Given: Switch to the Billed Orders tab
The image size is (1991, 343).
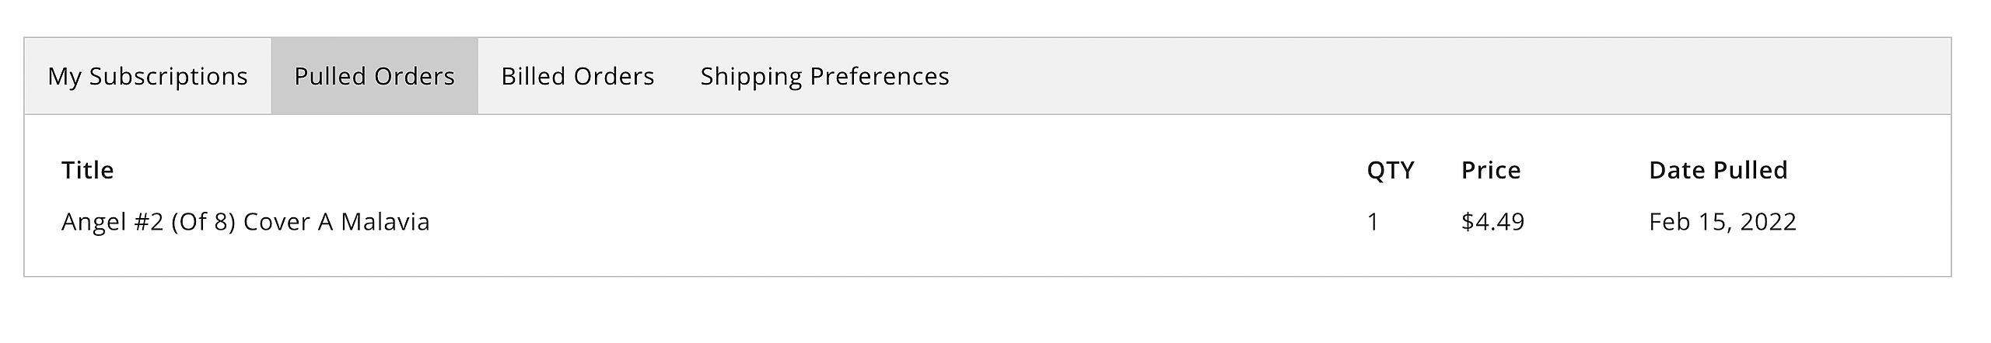Looking at the screenshot, I should [577, 76].
